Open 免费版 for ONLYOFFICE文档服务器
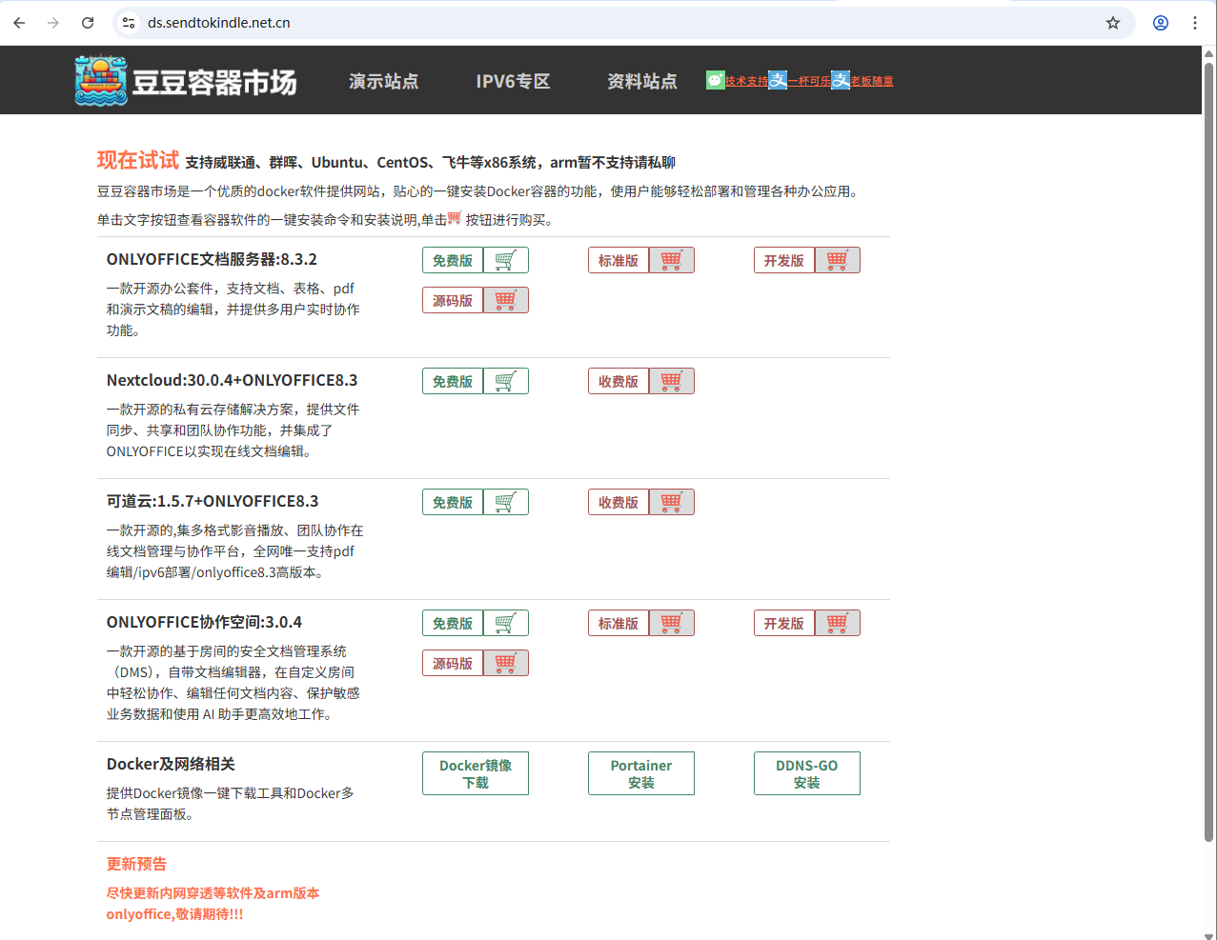 (x=453, y=260)
